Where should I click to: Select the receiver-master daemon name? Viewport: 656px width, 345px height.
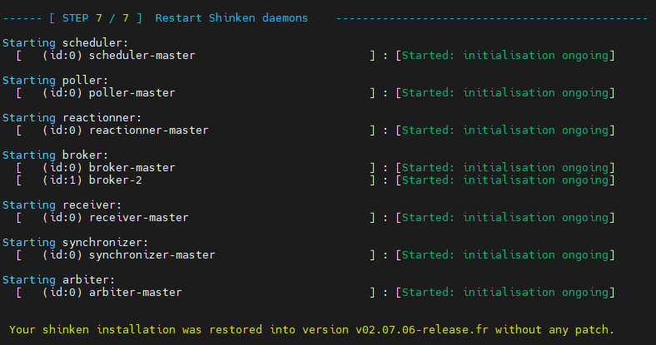pyautogui.click(x=138, y=218)
